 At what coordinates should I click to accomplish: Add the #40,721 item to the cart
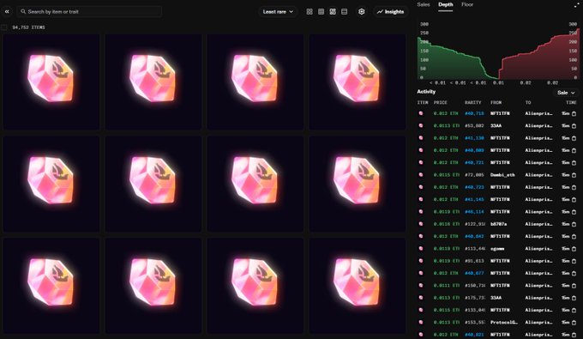point(574,162)
